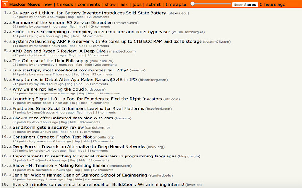Open the threads page
The width and height of the screenshot is (302, 188).
[x=65, y=4]
